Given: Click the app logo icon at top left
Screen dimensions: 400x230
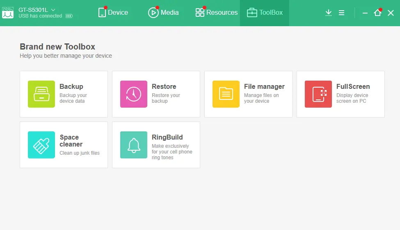Looking at the screenshot, I should [8, 13].
